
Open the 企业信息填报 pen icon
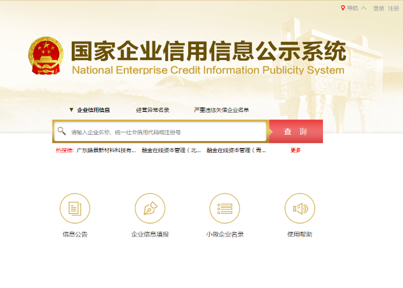point(150,208)
